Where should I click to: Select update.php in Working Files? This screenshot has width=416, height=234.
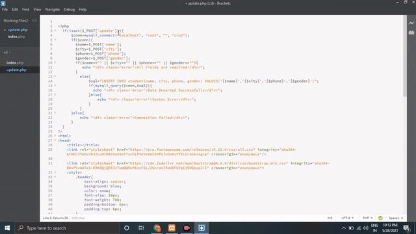pyautogui.click(x=18, y=30)
